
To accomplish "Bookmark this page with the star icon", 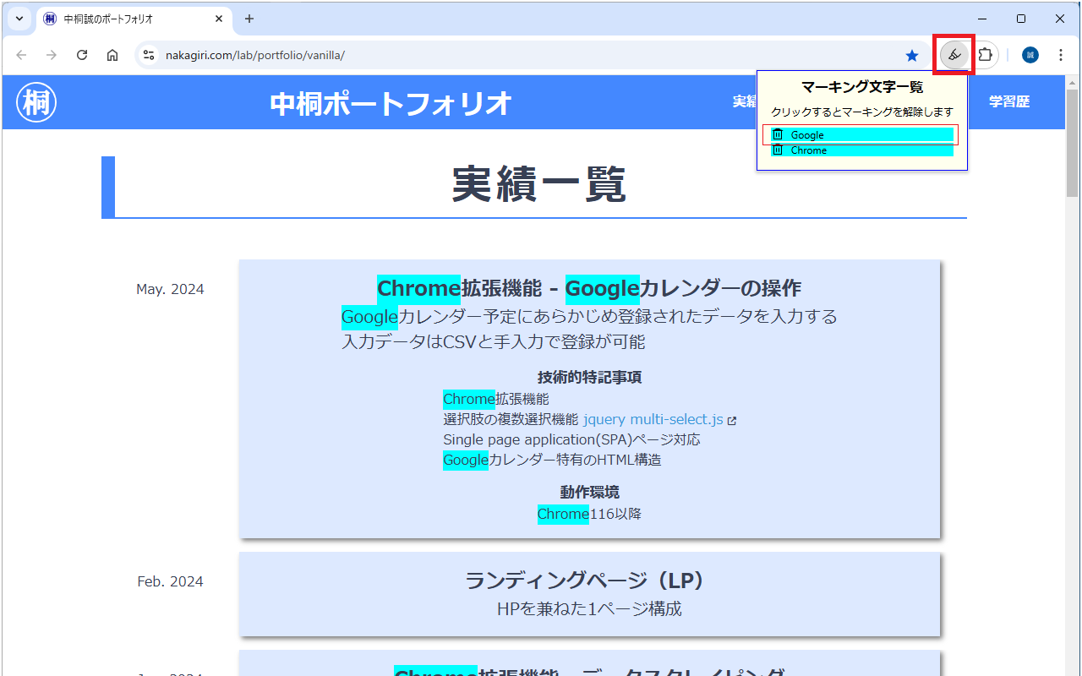I will pos(912,55).
